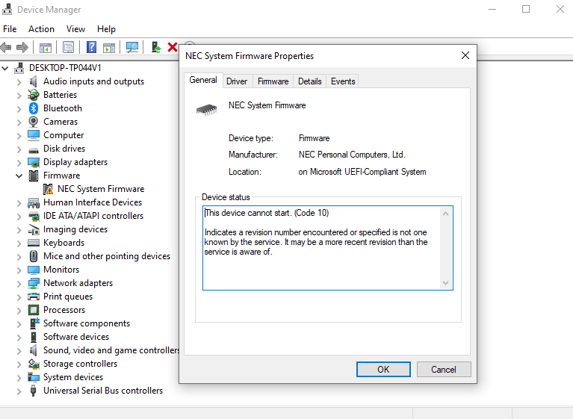Image resolution: width=573 pixels, height=419 pixels.
Task: Click the Network adapters icon
Action: point(34,283)
